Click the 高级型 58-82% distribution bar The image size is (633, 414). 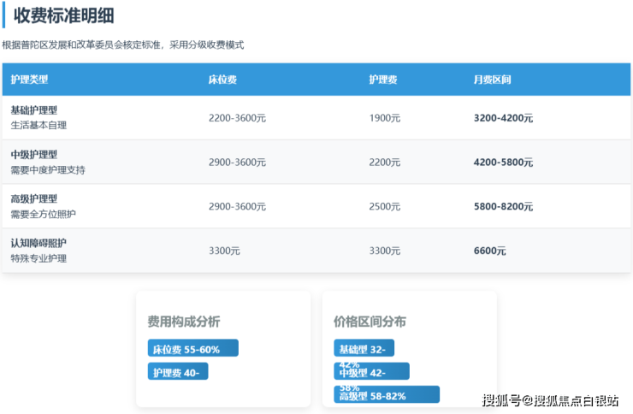coord(386,395)
